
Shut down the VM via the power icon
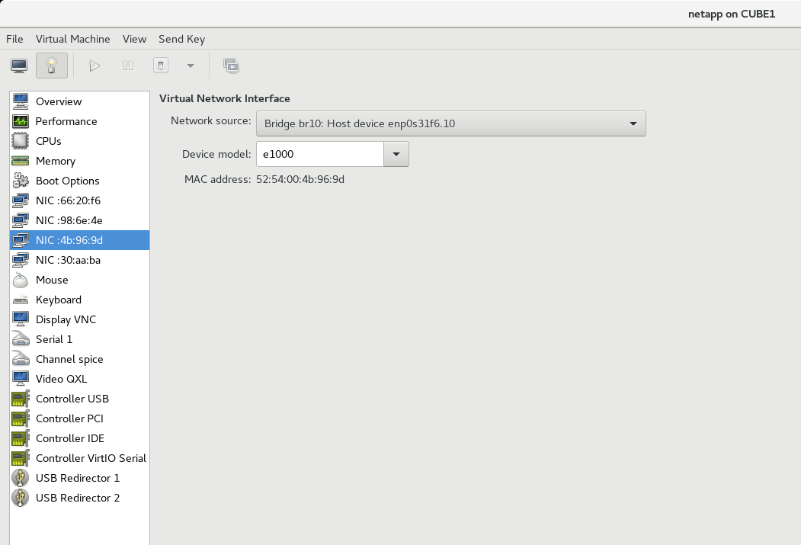point(160,66)
